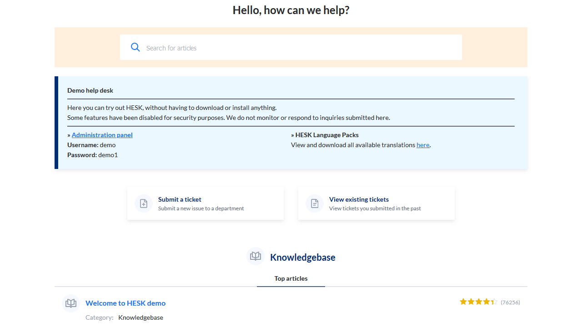
Task: Click the star rating of the Welcome article
Action: (479, 302)
